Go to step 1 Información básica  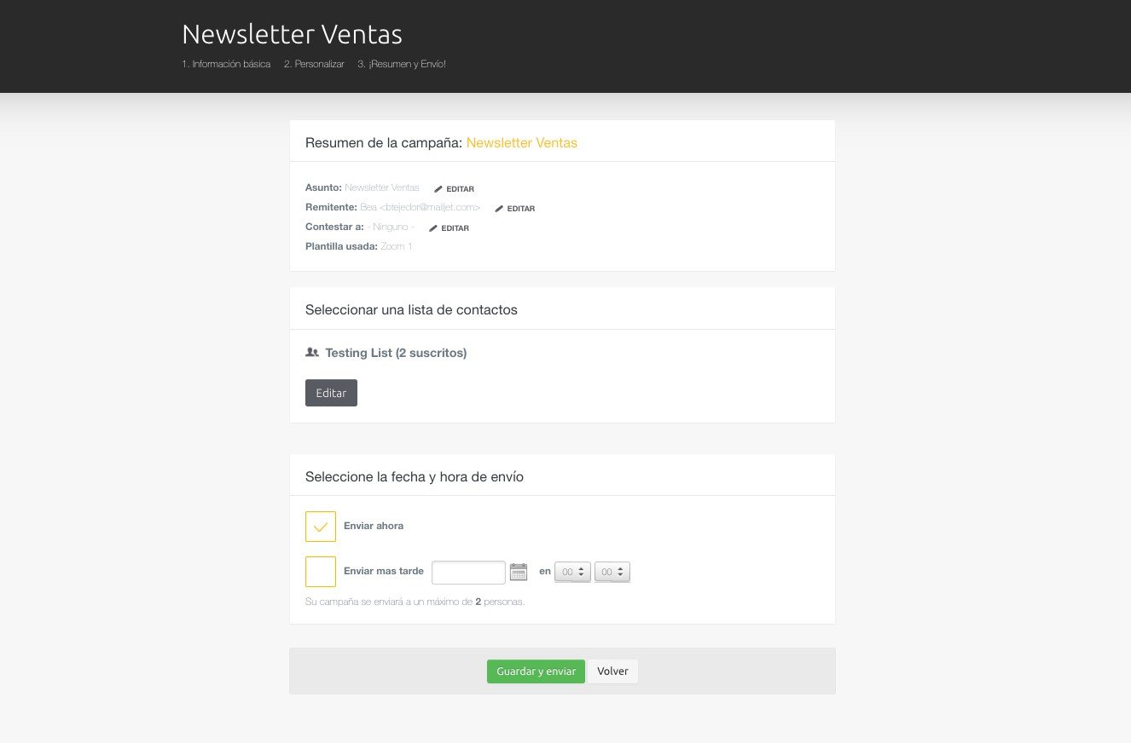pyautogui.click(x=226, y=64)
